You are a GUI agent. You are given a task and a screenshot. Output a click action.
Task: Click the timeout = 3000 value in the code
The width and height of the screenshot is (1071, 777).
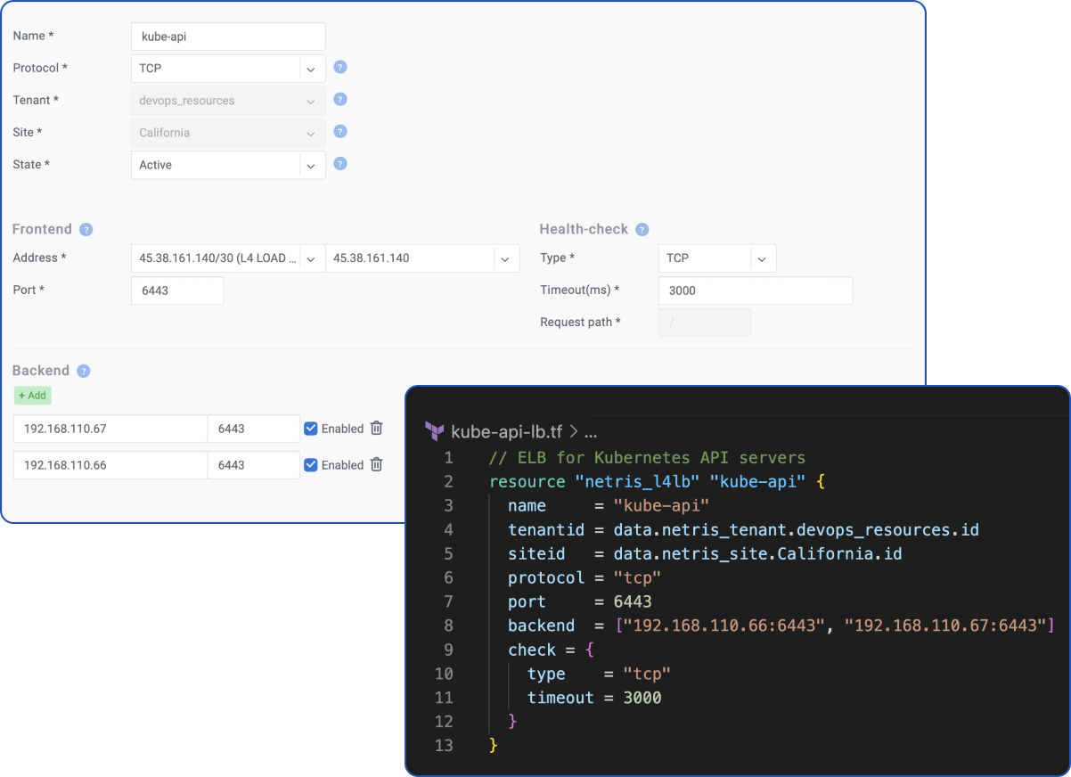(x=642, y=698)
